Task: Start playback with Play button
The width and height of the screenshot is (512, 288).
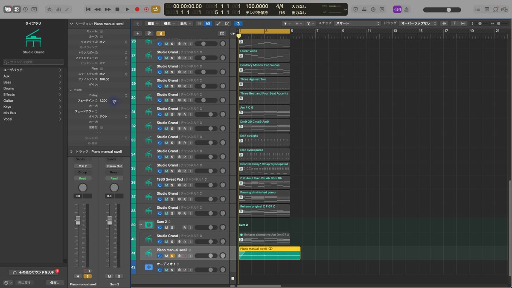Action: point(127,9)
